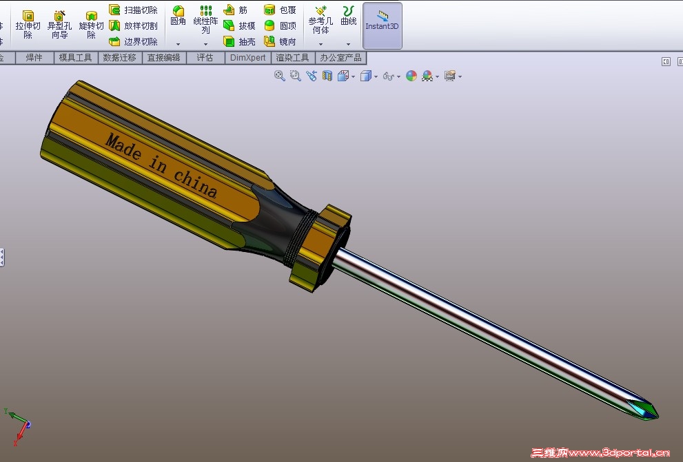The height and width of the screenshot is (462, 683).
Task: Select the 旋转切除 revolved cut tool
Action: point(91,24)
